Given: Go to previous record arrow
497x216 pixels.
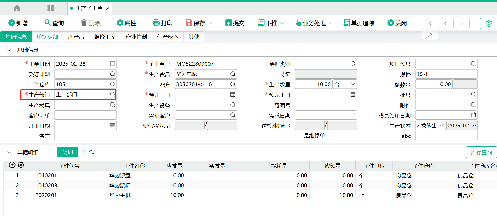Looking at the screenshot, I should tap(445, 23).
